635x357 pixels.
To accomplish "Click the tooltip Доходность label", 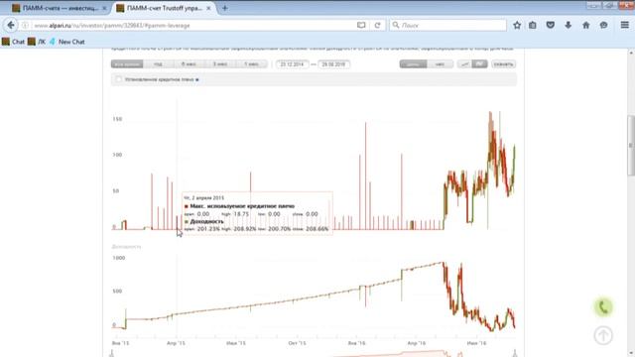I will pos(206,221).
